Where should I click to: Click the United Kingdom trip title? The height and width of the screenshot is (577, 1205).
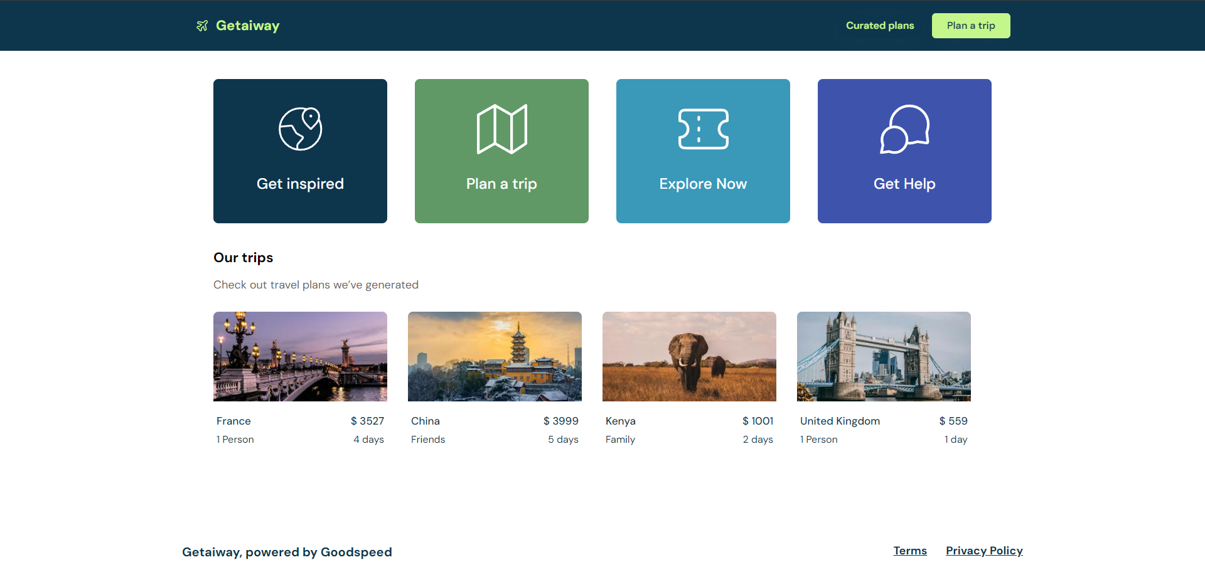point(840,421)
